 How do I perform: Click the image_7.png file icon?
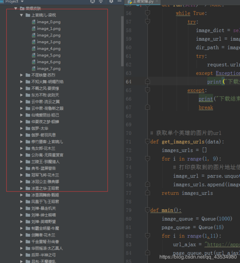click(x=34, y=69)
